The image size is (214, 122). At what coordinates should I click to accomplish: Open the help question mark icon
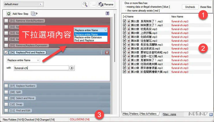tap(107, 13)
